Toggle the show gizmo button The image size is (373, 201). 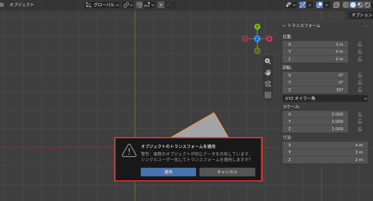(x=302, y=5)
